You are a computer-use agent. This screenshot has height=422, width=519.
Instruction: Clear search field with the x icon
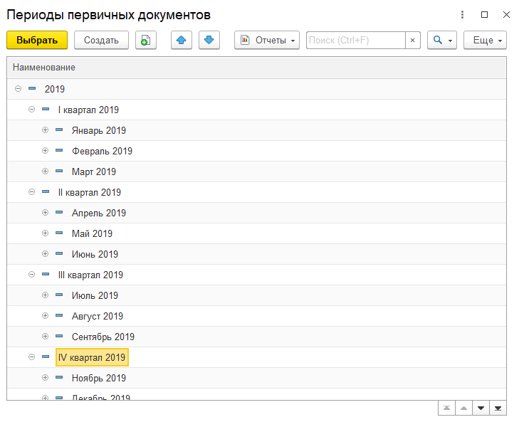(x=412, y=41)
